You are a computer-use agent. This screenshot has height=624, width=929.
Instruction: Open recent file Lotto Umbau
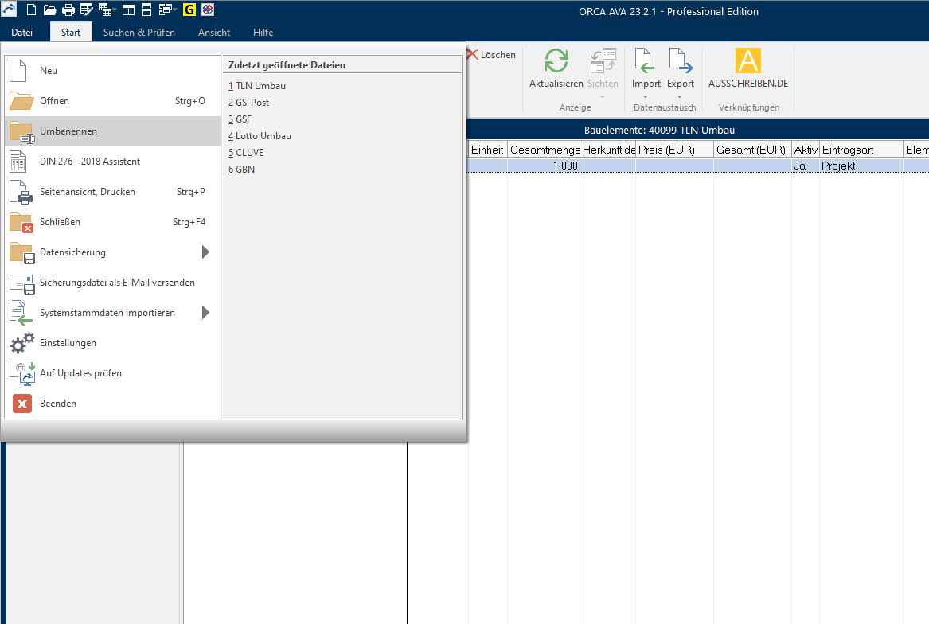[263, 136]
